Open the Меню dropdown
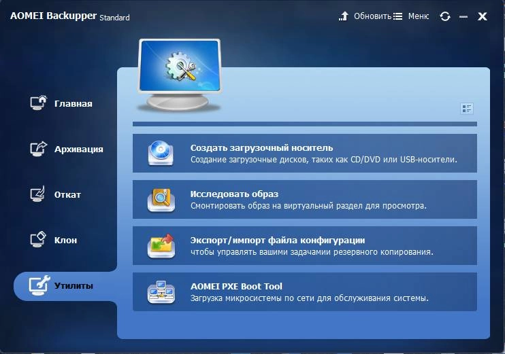This screenshot has height=354, width=505. click(419, 16)
